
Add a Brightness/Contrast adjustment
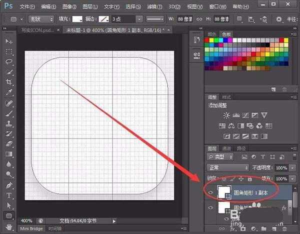tap(227, 115)
